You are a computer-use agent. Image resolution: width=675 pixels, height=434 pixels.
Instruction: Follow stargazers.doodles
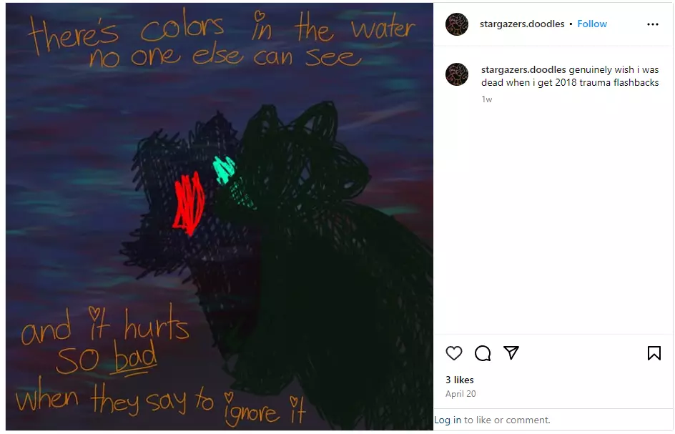[x=592, y=24]
